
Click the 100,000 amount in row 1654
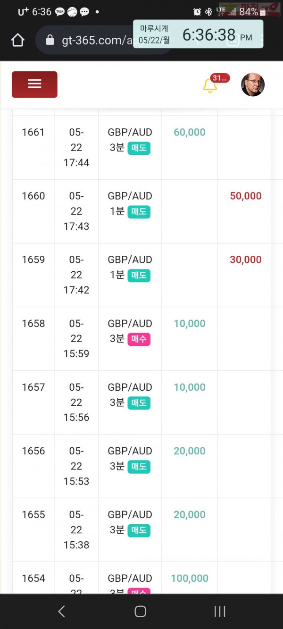[190, 578]
